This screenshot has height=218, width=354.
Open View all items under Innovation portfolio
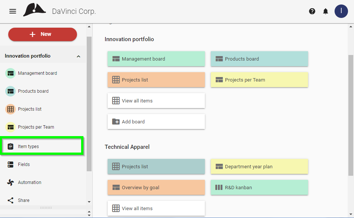[156, 101]
